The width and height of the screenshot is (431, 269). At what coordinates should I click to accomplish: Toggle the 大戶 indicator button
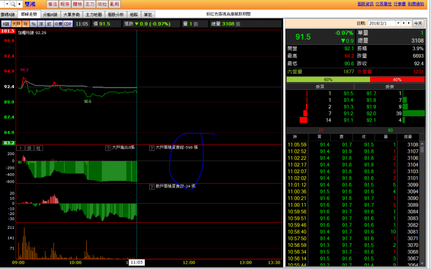[x=16, y=24]
